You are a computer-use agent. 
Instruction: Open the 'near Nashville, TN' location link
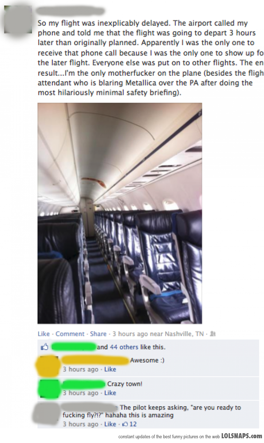point(180,334)
